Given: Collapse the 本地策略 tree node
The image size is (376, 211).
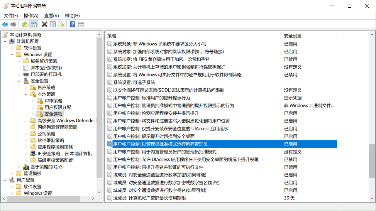Looking at the screenshot, I should pyautogui.click(x=26, y=94).
